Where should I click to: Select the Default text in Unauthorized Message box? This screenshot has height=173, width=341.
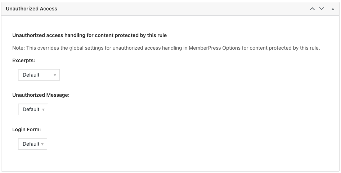pos(31,109)
